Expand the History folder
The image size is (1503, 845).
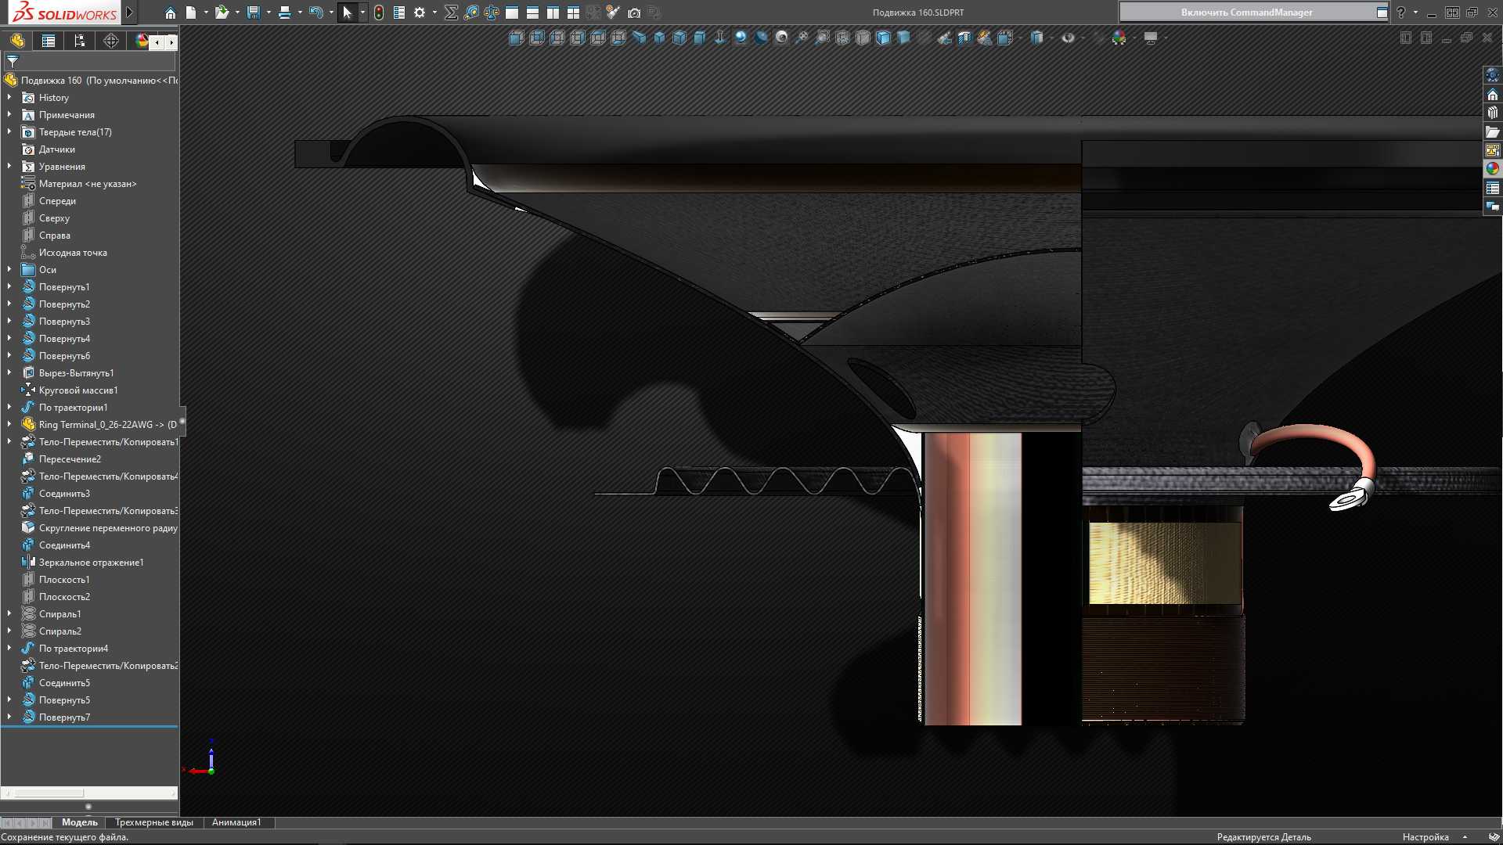[x=9, y=98]
